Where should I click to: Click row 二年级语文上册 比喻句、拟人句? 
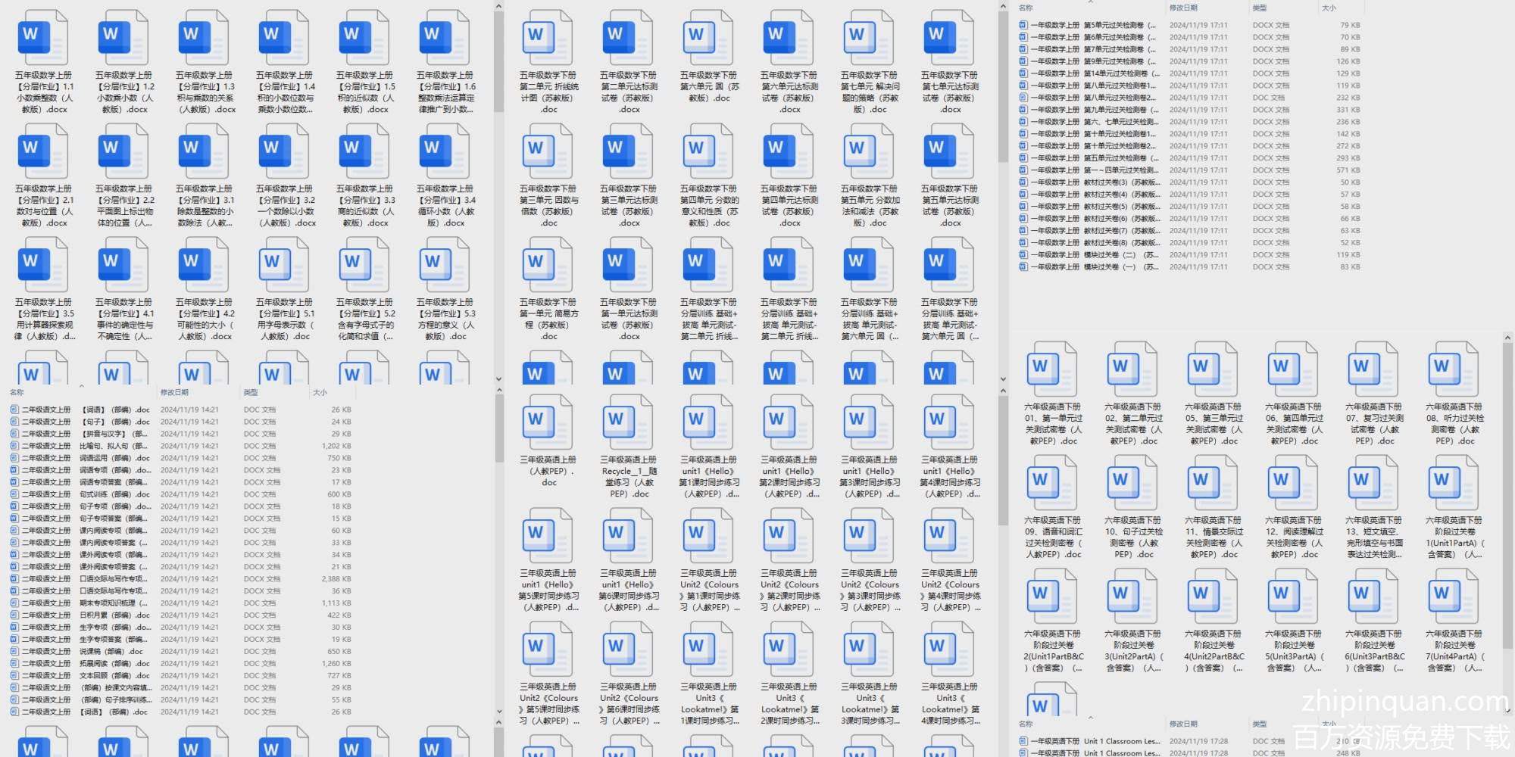click(x=182, y=446)
